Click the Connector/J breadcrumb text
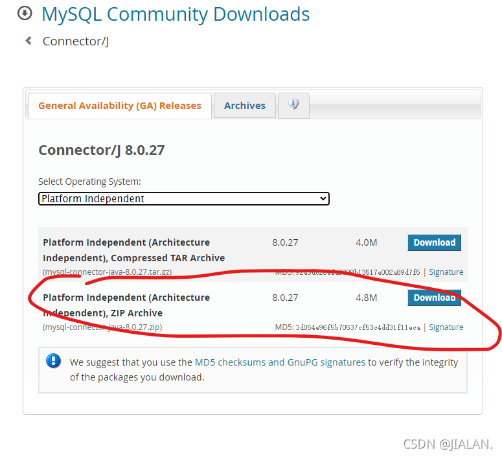This screenshot has width=502, height=457. click(76, 41)
